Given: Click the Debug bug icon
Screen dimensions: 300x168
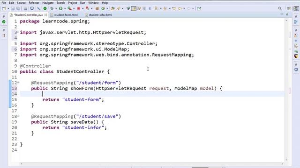Looking at the screenshot, I should 52,8.
